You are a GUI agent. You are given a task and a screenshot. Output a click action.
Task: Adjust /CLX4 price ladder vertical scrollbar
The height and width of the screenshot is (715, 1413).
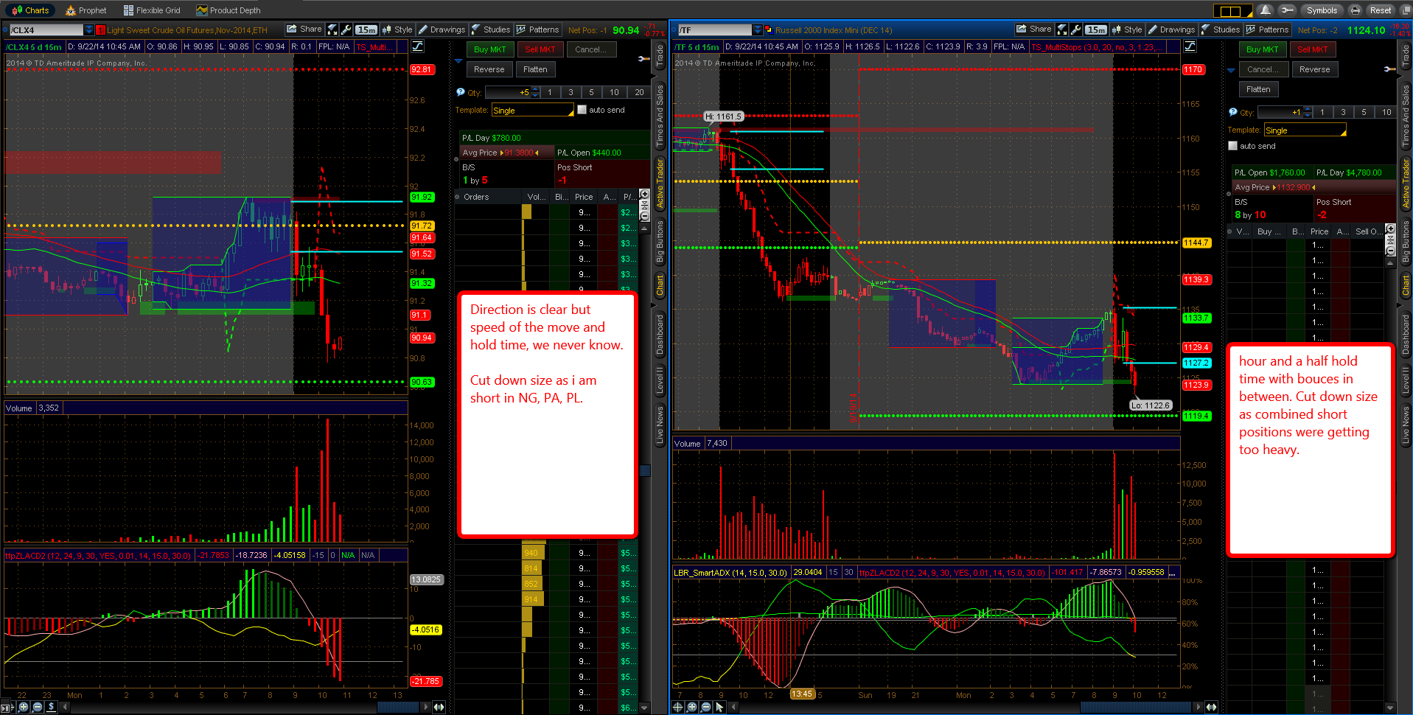[644, 472]
